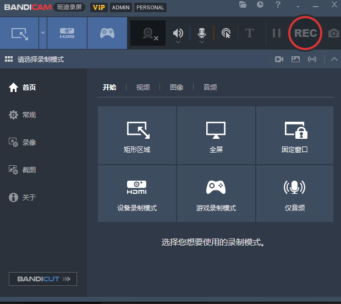341x304 pixels.
Task: Switch to the 音频 tab
Action: click(210, 88)
